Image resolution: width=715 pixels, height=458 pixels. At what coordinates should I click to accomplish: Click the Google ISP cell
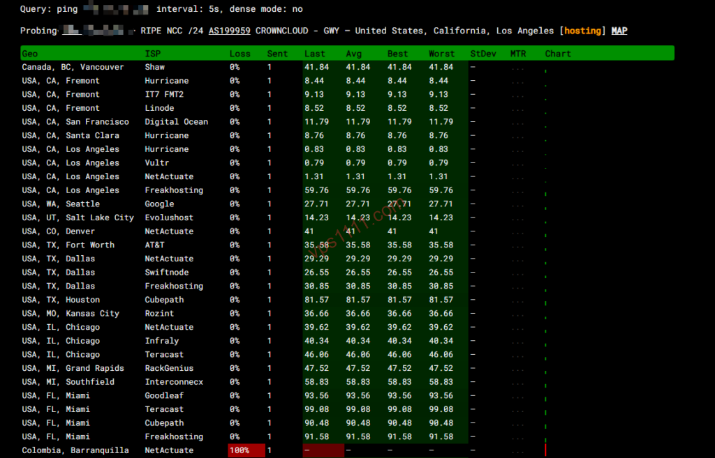click(x=159, y=204)
